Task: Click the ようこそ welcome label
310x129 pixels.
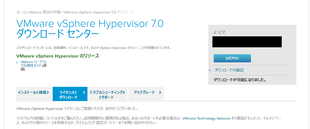Action: tap(220, 32)
